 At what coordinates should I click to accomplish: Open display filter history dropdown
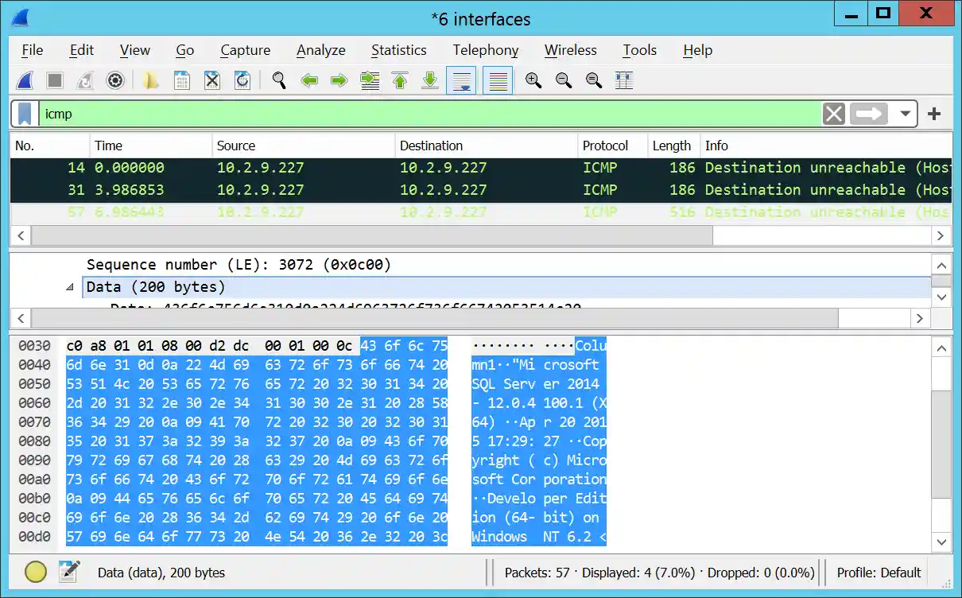pyautogui.click(x=905, y=114)
